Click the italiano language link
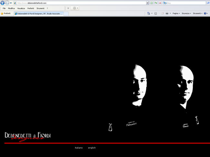 (x=79, y=148)
